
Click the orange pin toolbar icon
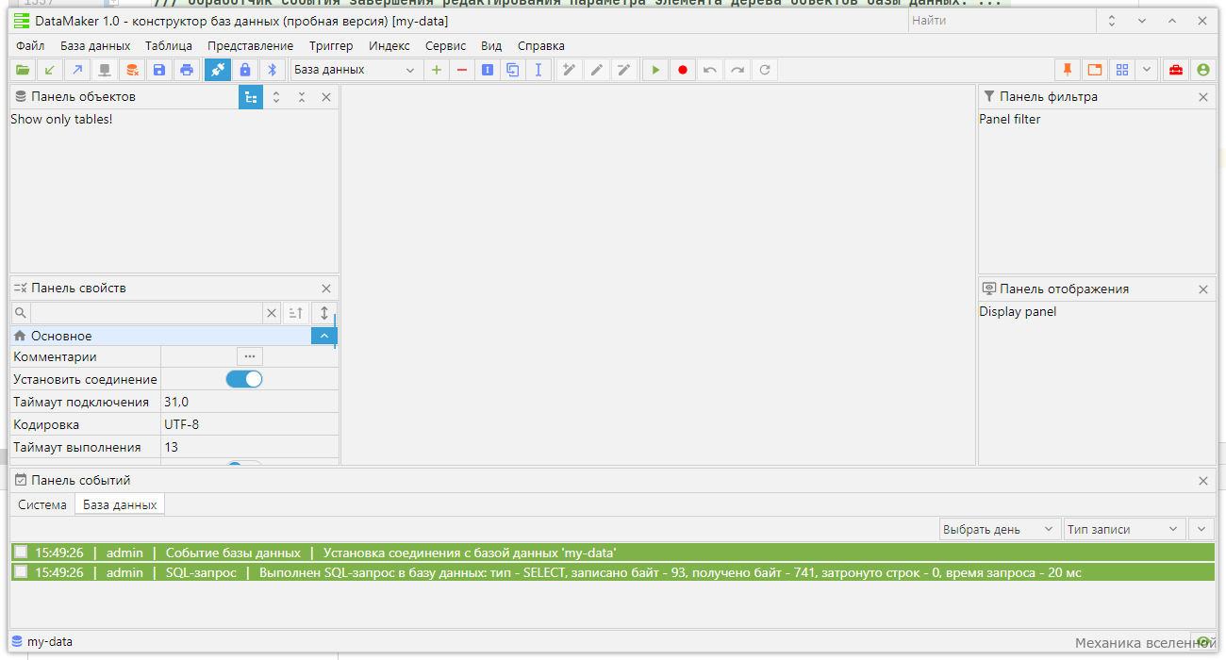[1068, 70]
